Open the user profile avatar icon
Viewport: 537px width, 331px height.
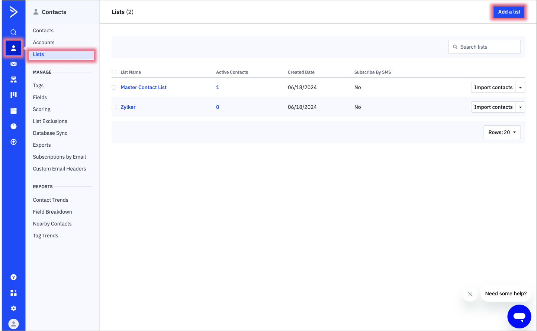coord(13,324)
